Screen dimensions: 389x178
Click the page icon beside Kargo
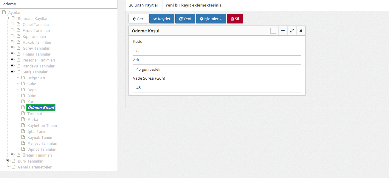(x=23, y=102)
